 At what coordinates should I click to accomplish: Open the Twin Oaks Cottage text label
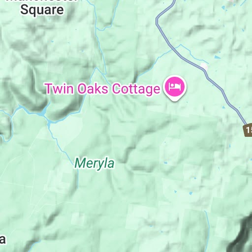(x=103, y=89)
